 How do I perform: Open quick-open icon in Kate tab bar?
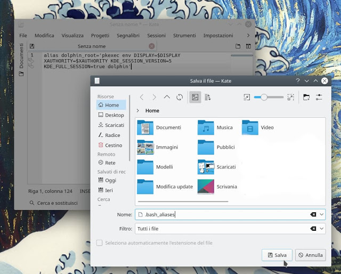238,46
